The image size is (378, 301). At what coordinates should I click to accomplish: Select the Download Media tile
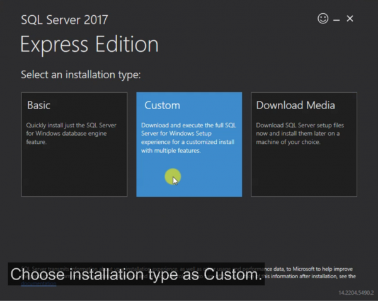(304, 144)
